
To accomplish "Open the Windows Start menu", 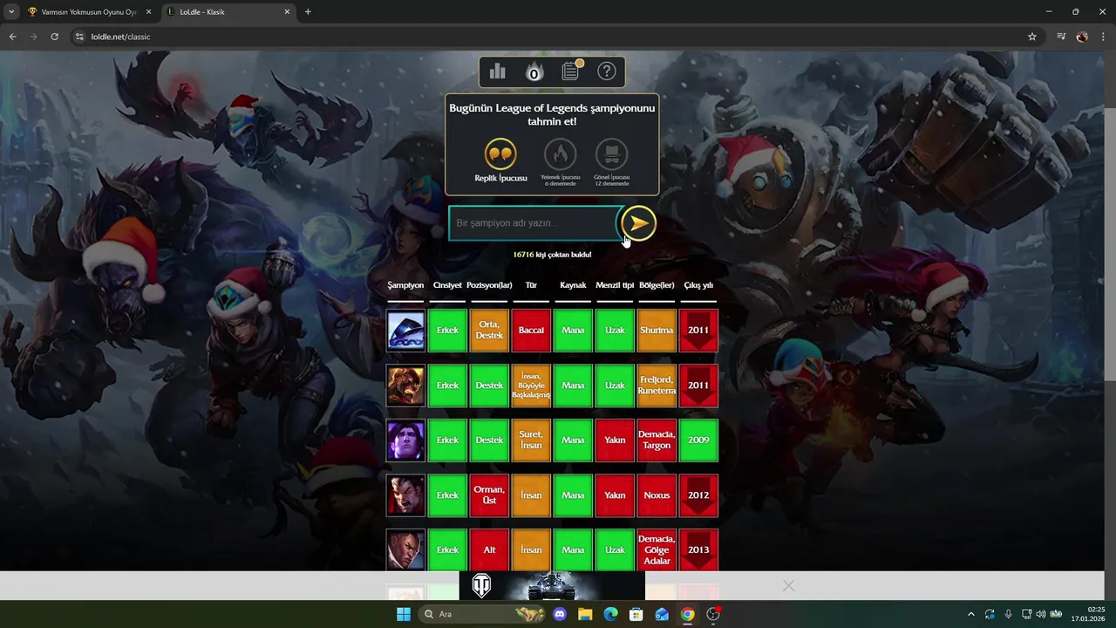I will click(404, 614).
